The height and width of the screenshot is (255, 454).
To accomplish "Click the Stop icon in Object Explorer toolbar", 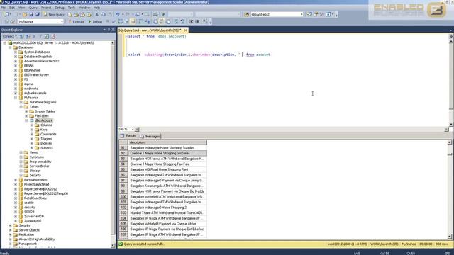I will pyautogui.click(x=34, y=36).
